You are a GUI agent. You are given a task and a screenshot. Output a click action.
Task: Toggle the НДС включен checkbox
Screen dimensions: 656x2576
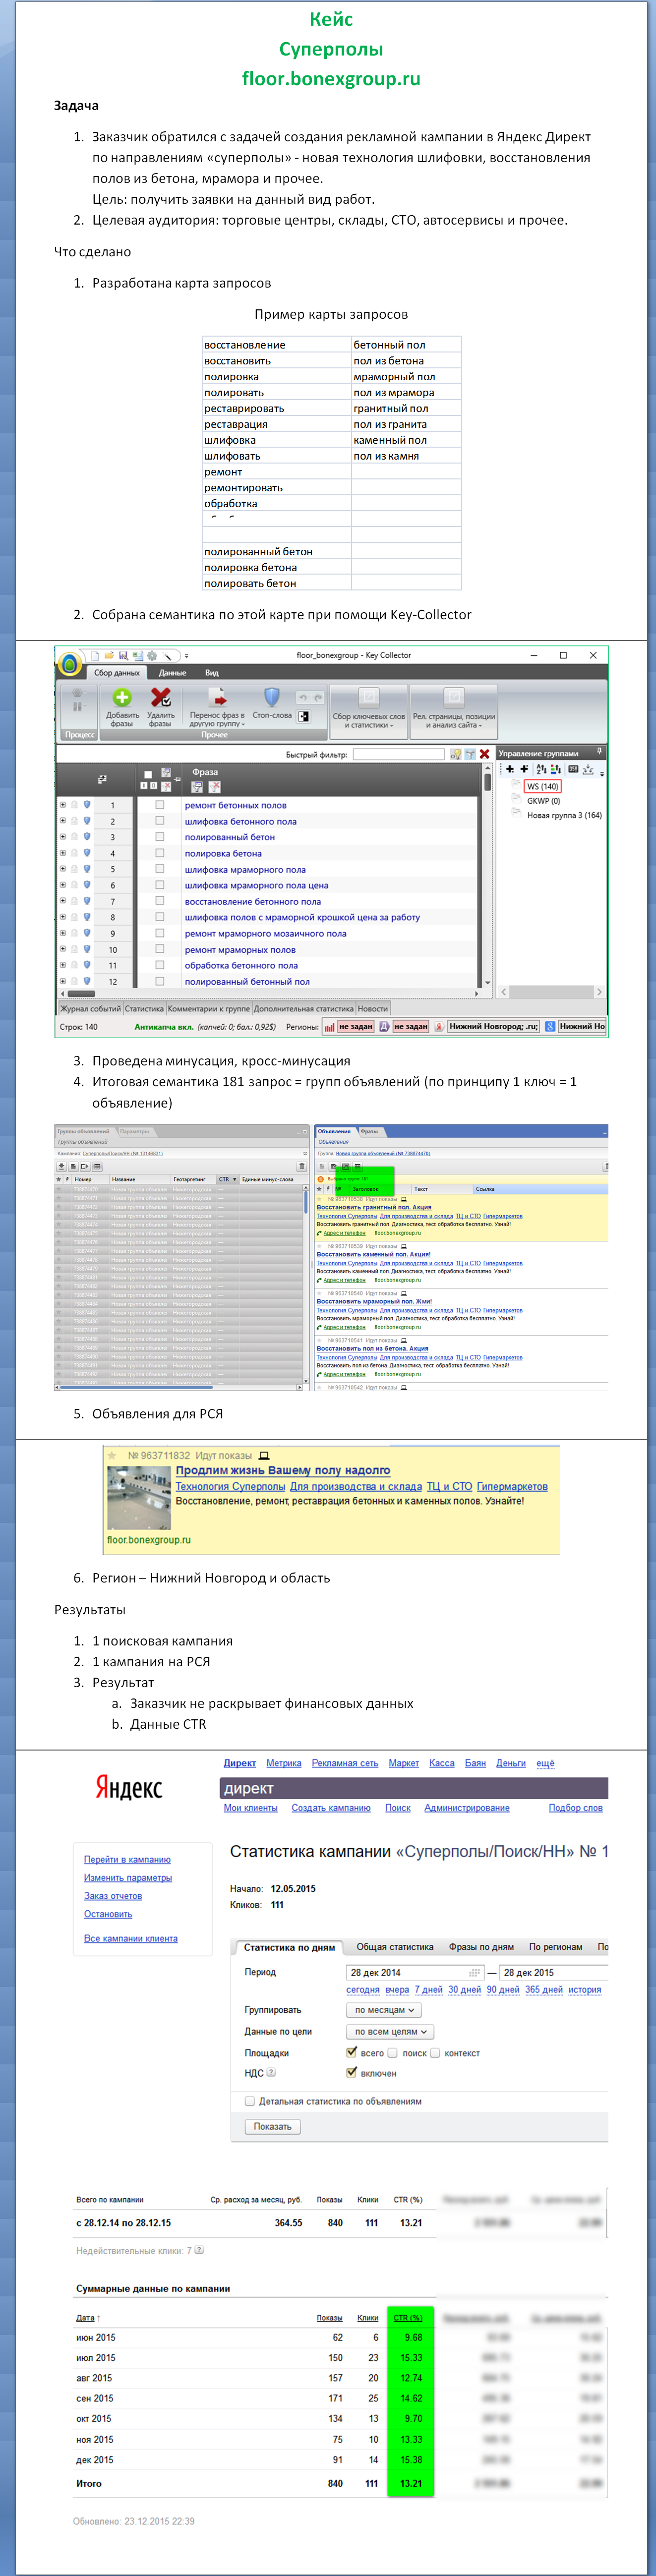pos(351,2072)
